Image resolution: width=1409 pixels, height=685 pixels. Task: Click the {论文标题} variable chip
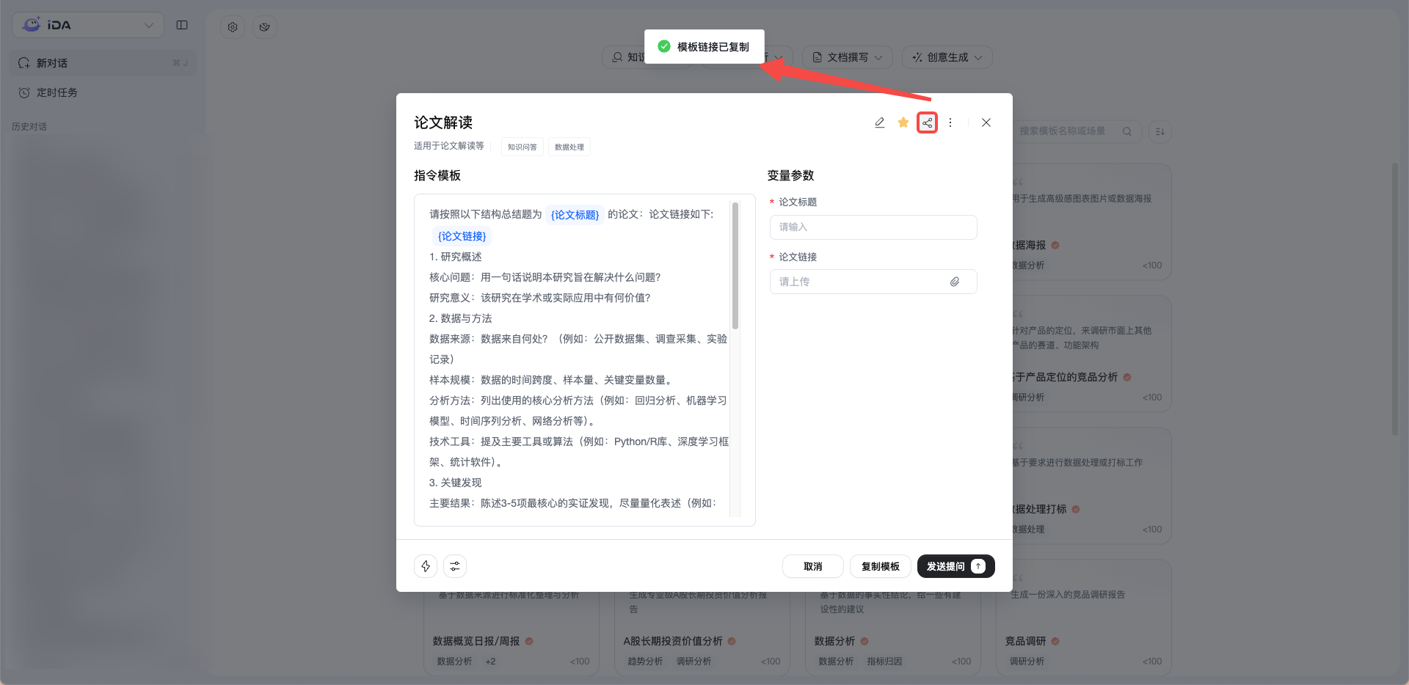pyautogui.click(x=575, y=215)
